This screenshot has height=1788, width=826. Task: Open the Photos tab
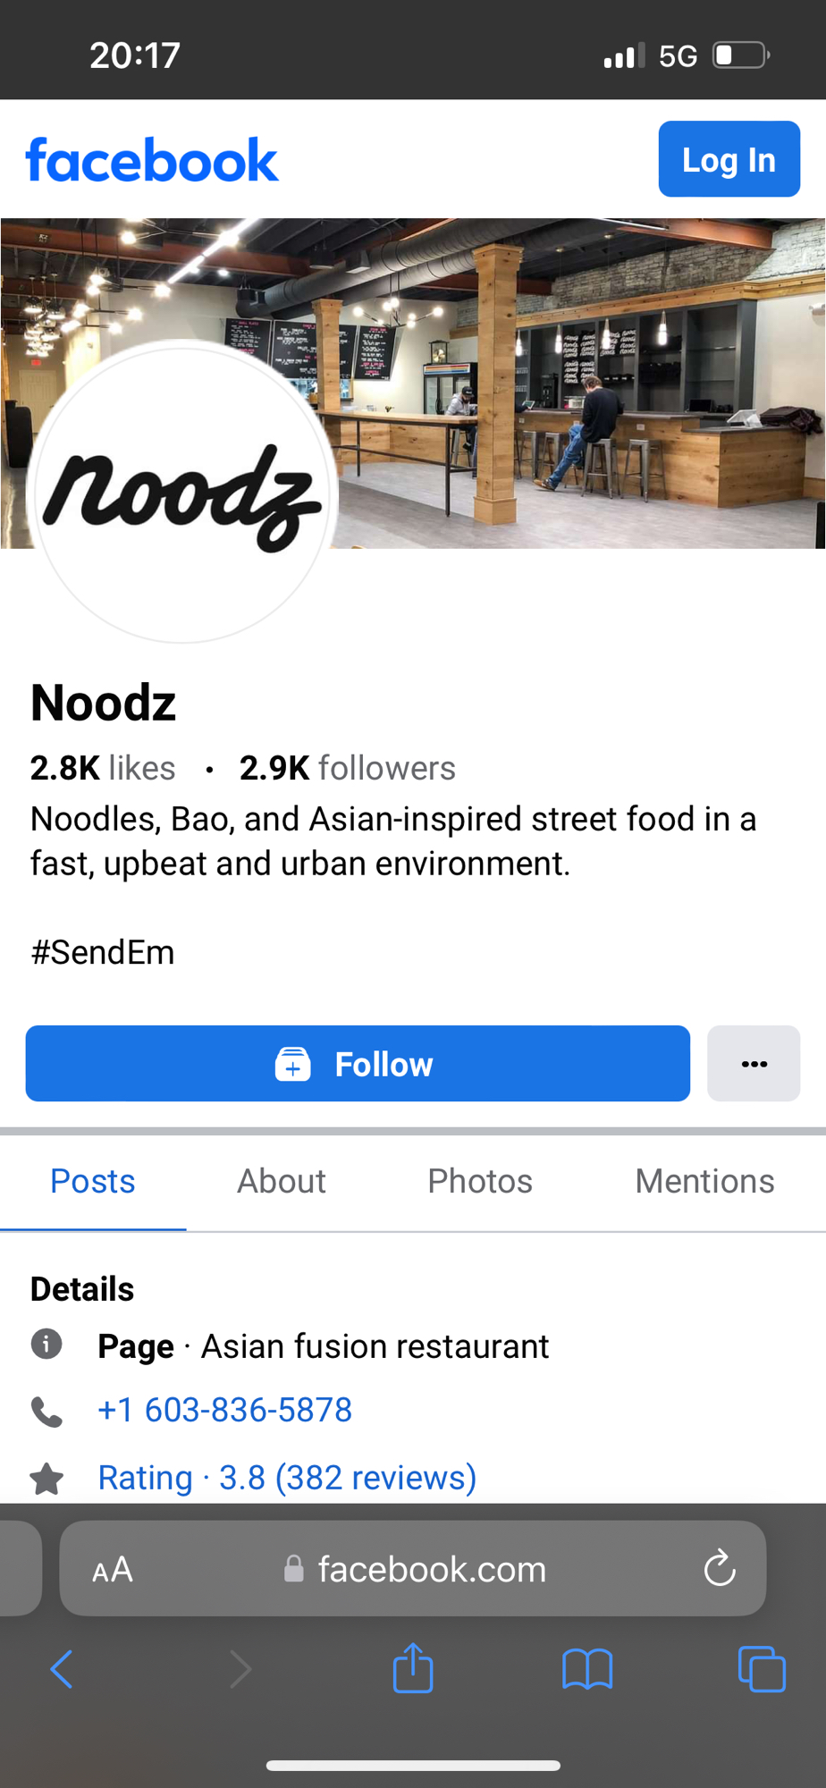(480, 1181)
